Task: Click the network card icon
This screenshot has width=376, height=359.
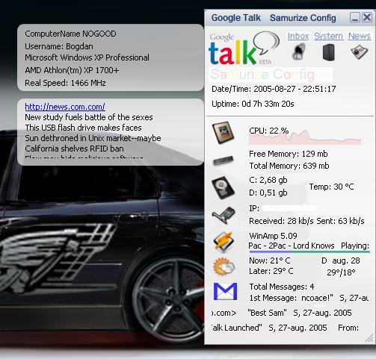Action: [x=224, y=215]
